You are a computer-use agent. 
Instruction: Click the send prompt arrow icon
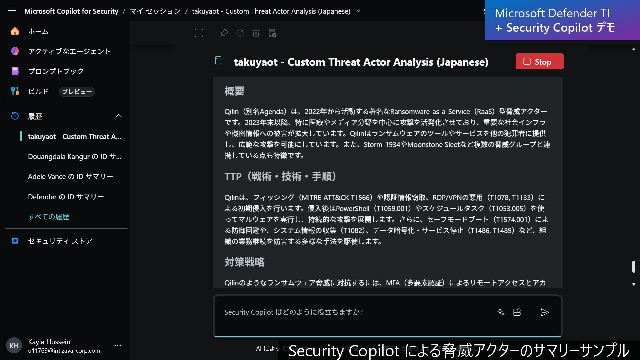point(545,312)
